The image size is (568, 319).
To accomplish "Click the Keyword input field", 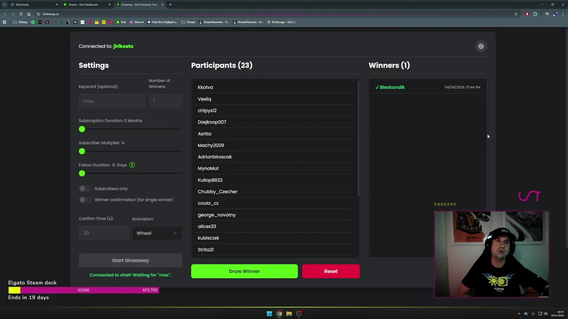I will pyautogui.click(x=112, y=101).
